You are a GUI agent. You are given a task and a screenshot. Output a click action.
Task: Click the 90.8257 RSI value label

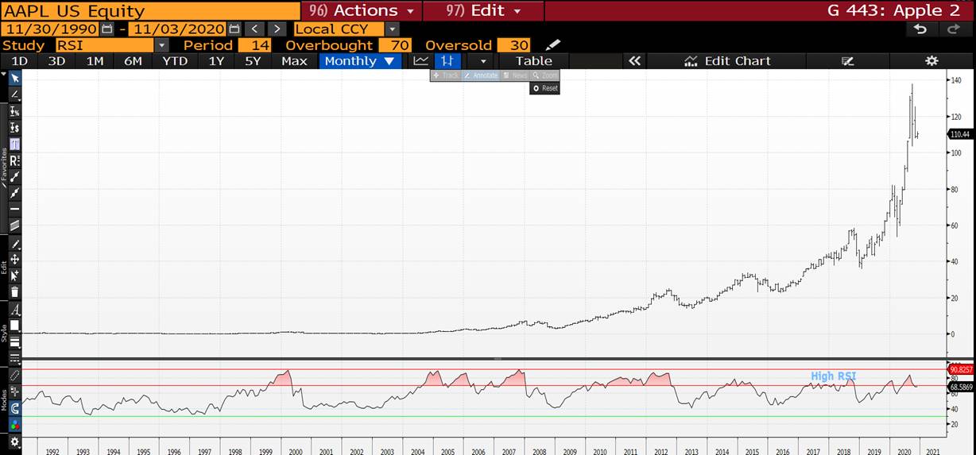pyautogui.click(x=962, y=369)
